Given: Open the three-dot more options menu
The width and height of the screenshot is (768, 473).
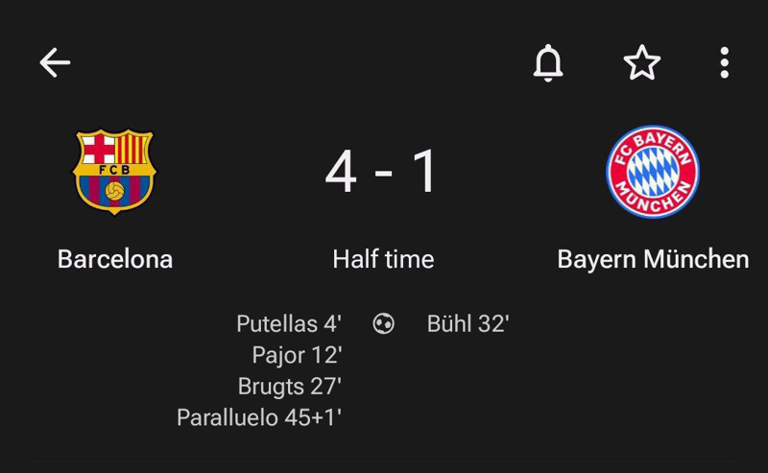Looking at the screenshot, I should click(x=725, y=63).
